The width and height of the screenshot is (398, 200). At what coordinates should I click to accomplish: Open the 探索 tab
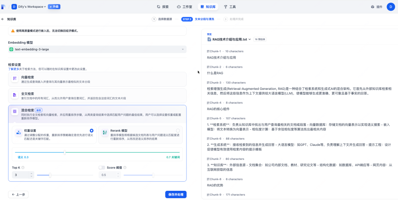pos(163,7)
